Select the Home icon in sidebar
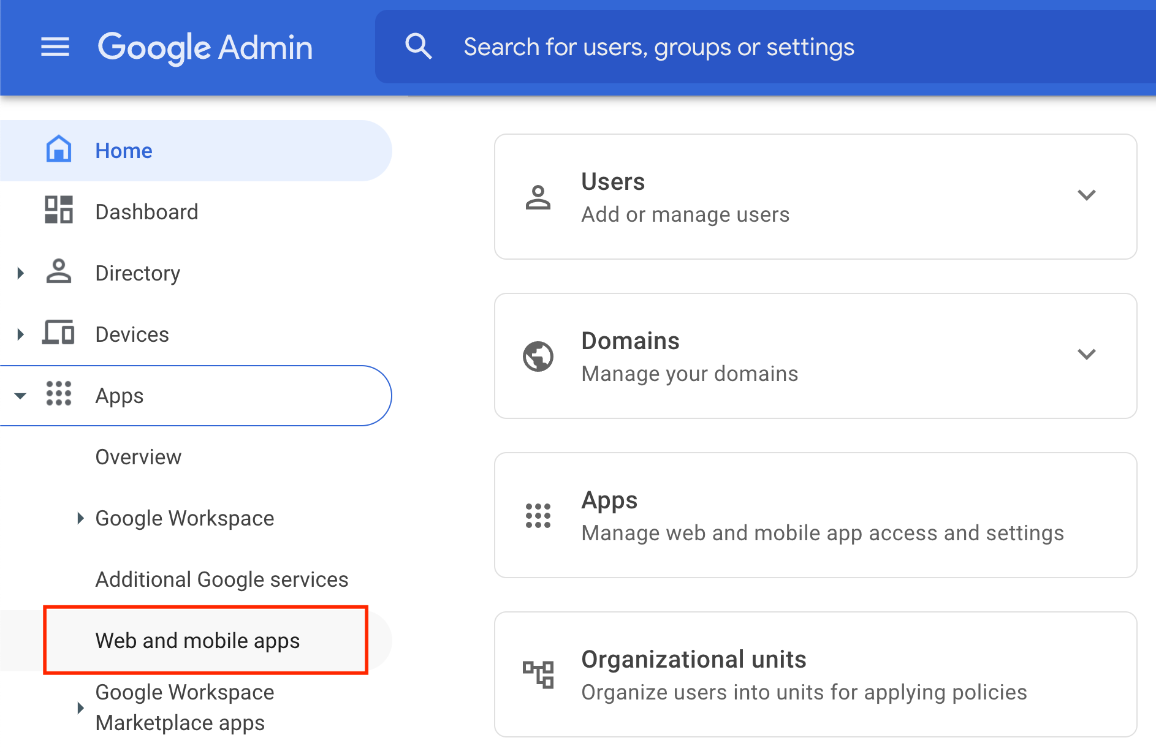This screenshot has width=1156, height=754. [58, 150]
